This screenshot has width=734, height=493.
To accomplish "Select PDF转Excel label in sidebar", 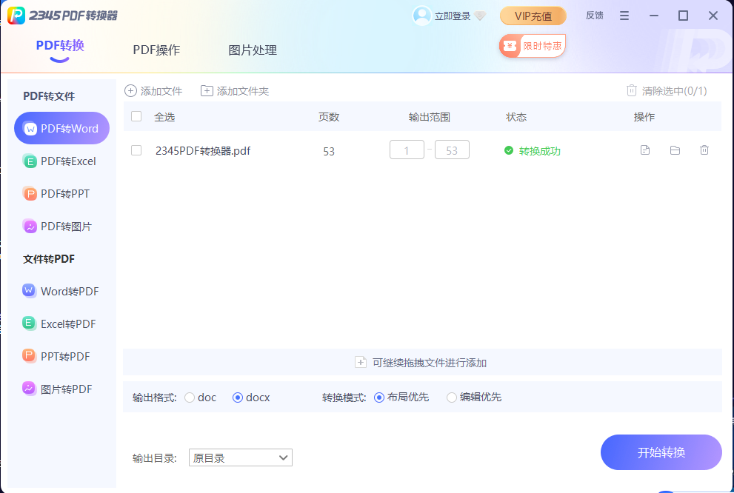I will pos(68,161).
